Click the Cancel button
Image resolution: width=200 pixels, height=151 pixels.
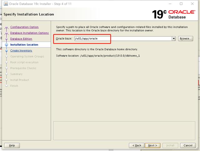click(188, 145)
